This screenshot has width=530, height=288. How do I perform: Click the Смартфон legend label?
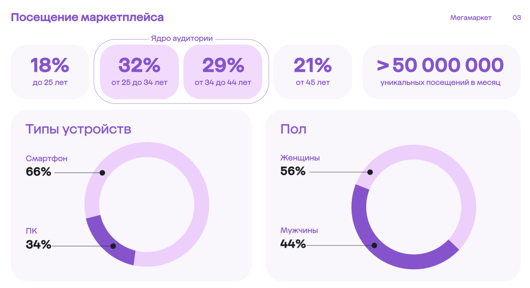(x=47, y=159)
